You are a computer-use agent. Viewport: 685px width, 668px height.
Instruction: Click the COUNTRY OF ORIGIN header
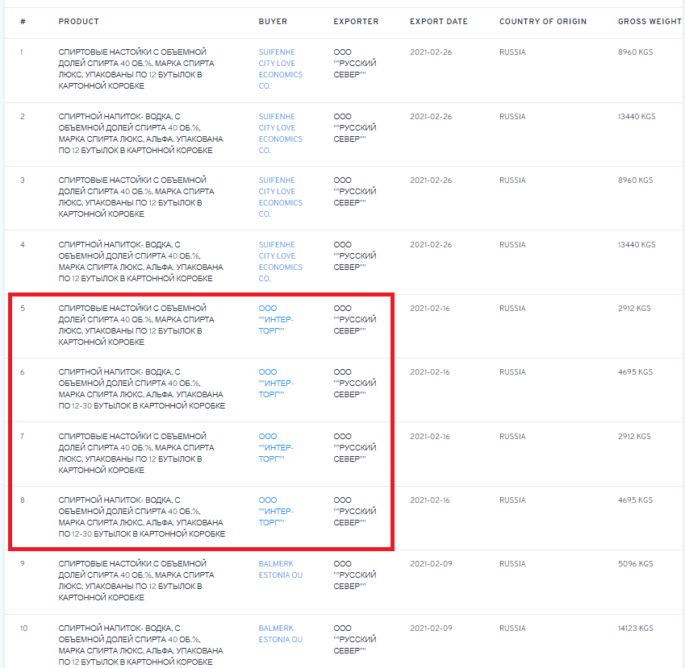click(542, 21)
